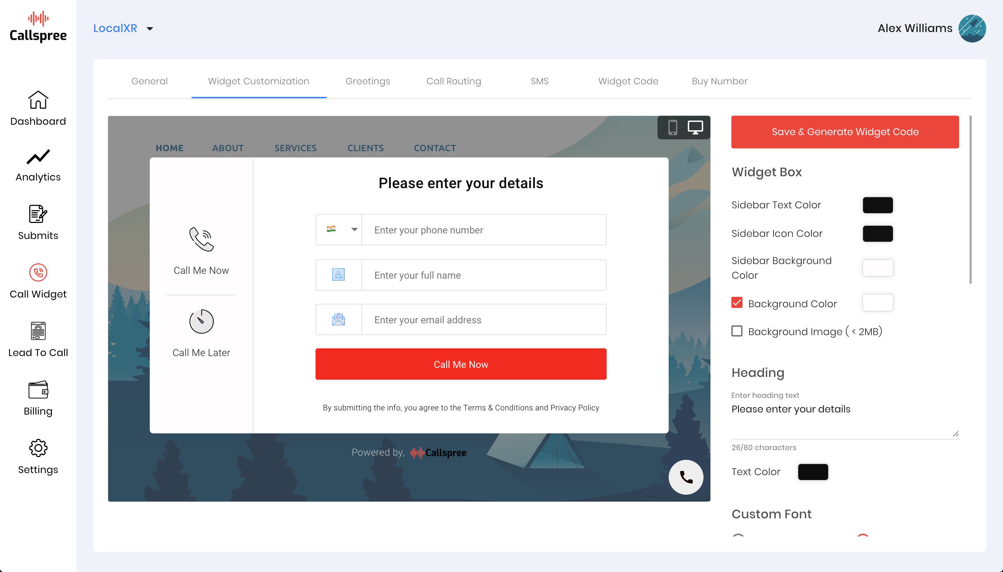The width and height of the screenshot is (1003, 572).
Task: Open the SMS tab
Action: coord(539,81)
